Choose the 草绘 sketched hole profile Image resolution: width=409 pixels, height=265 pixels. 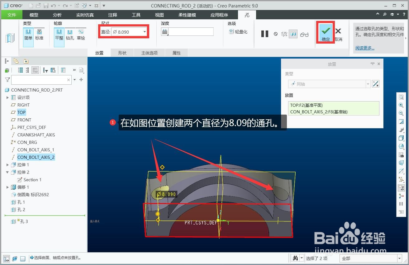point(81,35)
